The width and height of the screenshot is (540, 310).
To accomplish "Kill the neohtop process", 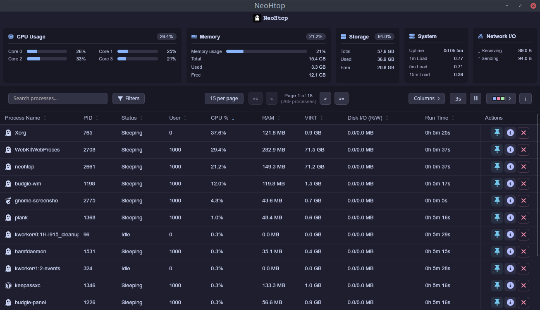I will (523, 167).
